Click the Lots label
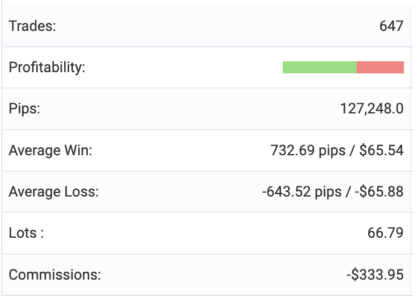Viewport: 413px width, 296px height. [26, 233]
